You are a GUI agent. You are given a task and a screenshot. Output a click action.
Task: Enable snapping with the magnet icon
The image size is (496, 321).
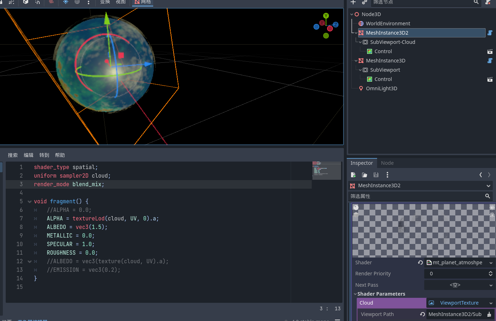(37, 2)
